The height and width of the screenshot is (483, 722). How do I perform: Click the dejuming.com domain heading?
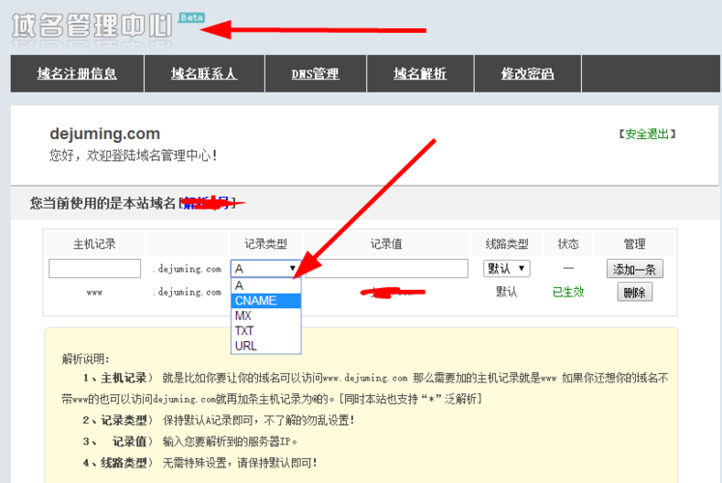[105, 134]
